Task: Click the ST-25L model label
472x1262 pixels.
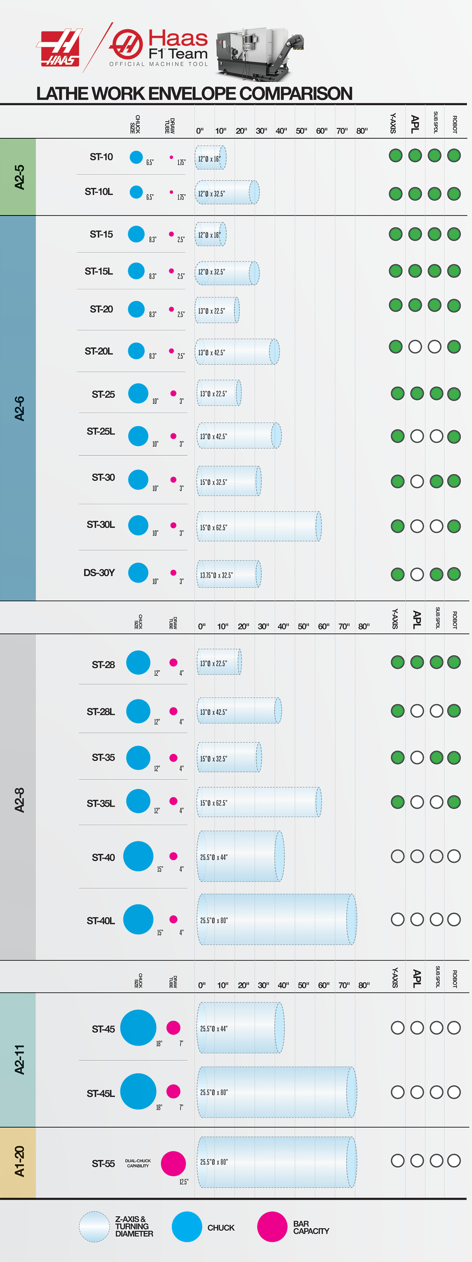Action: click(x=101, y=432)
